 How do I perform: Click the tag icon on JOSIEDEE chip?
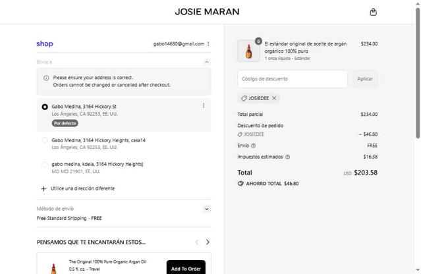[x=244, y=98]
